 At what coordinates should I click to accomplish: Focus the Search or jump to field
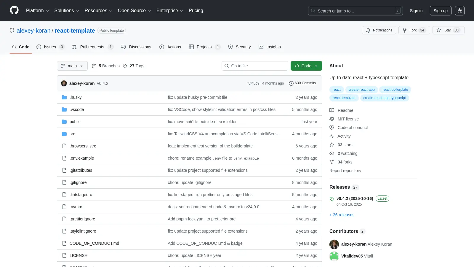pos(355,11)
